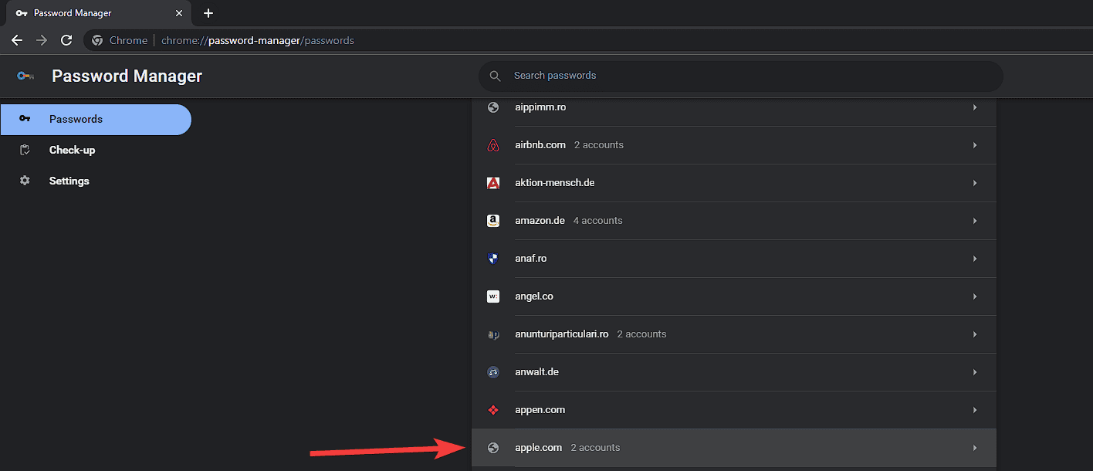Open the airbnb.com password entry

click(734, 145)
